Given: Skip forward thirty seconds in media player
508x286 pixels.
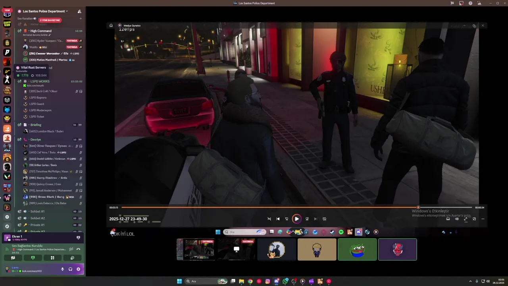Looking at the screenshot, I should [307, 219].
